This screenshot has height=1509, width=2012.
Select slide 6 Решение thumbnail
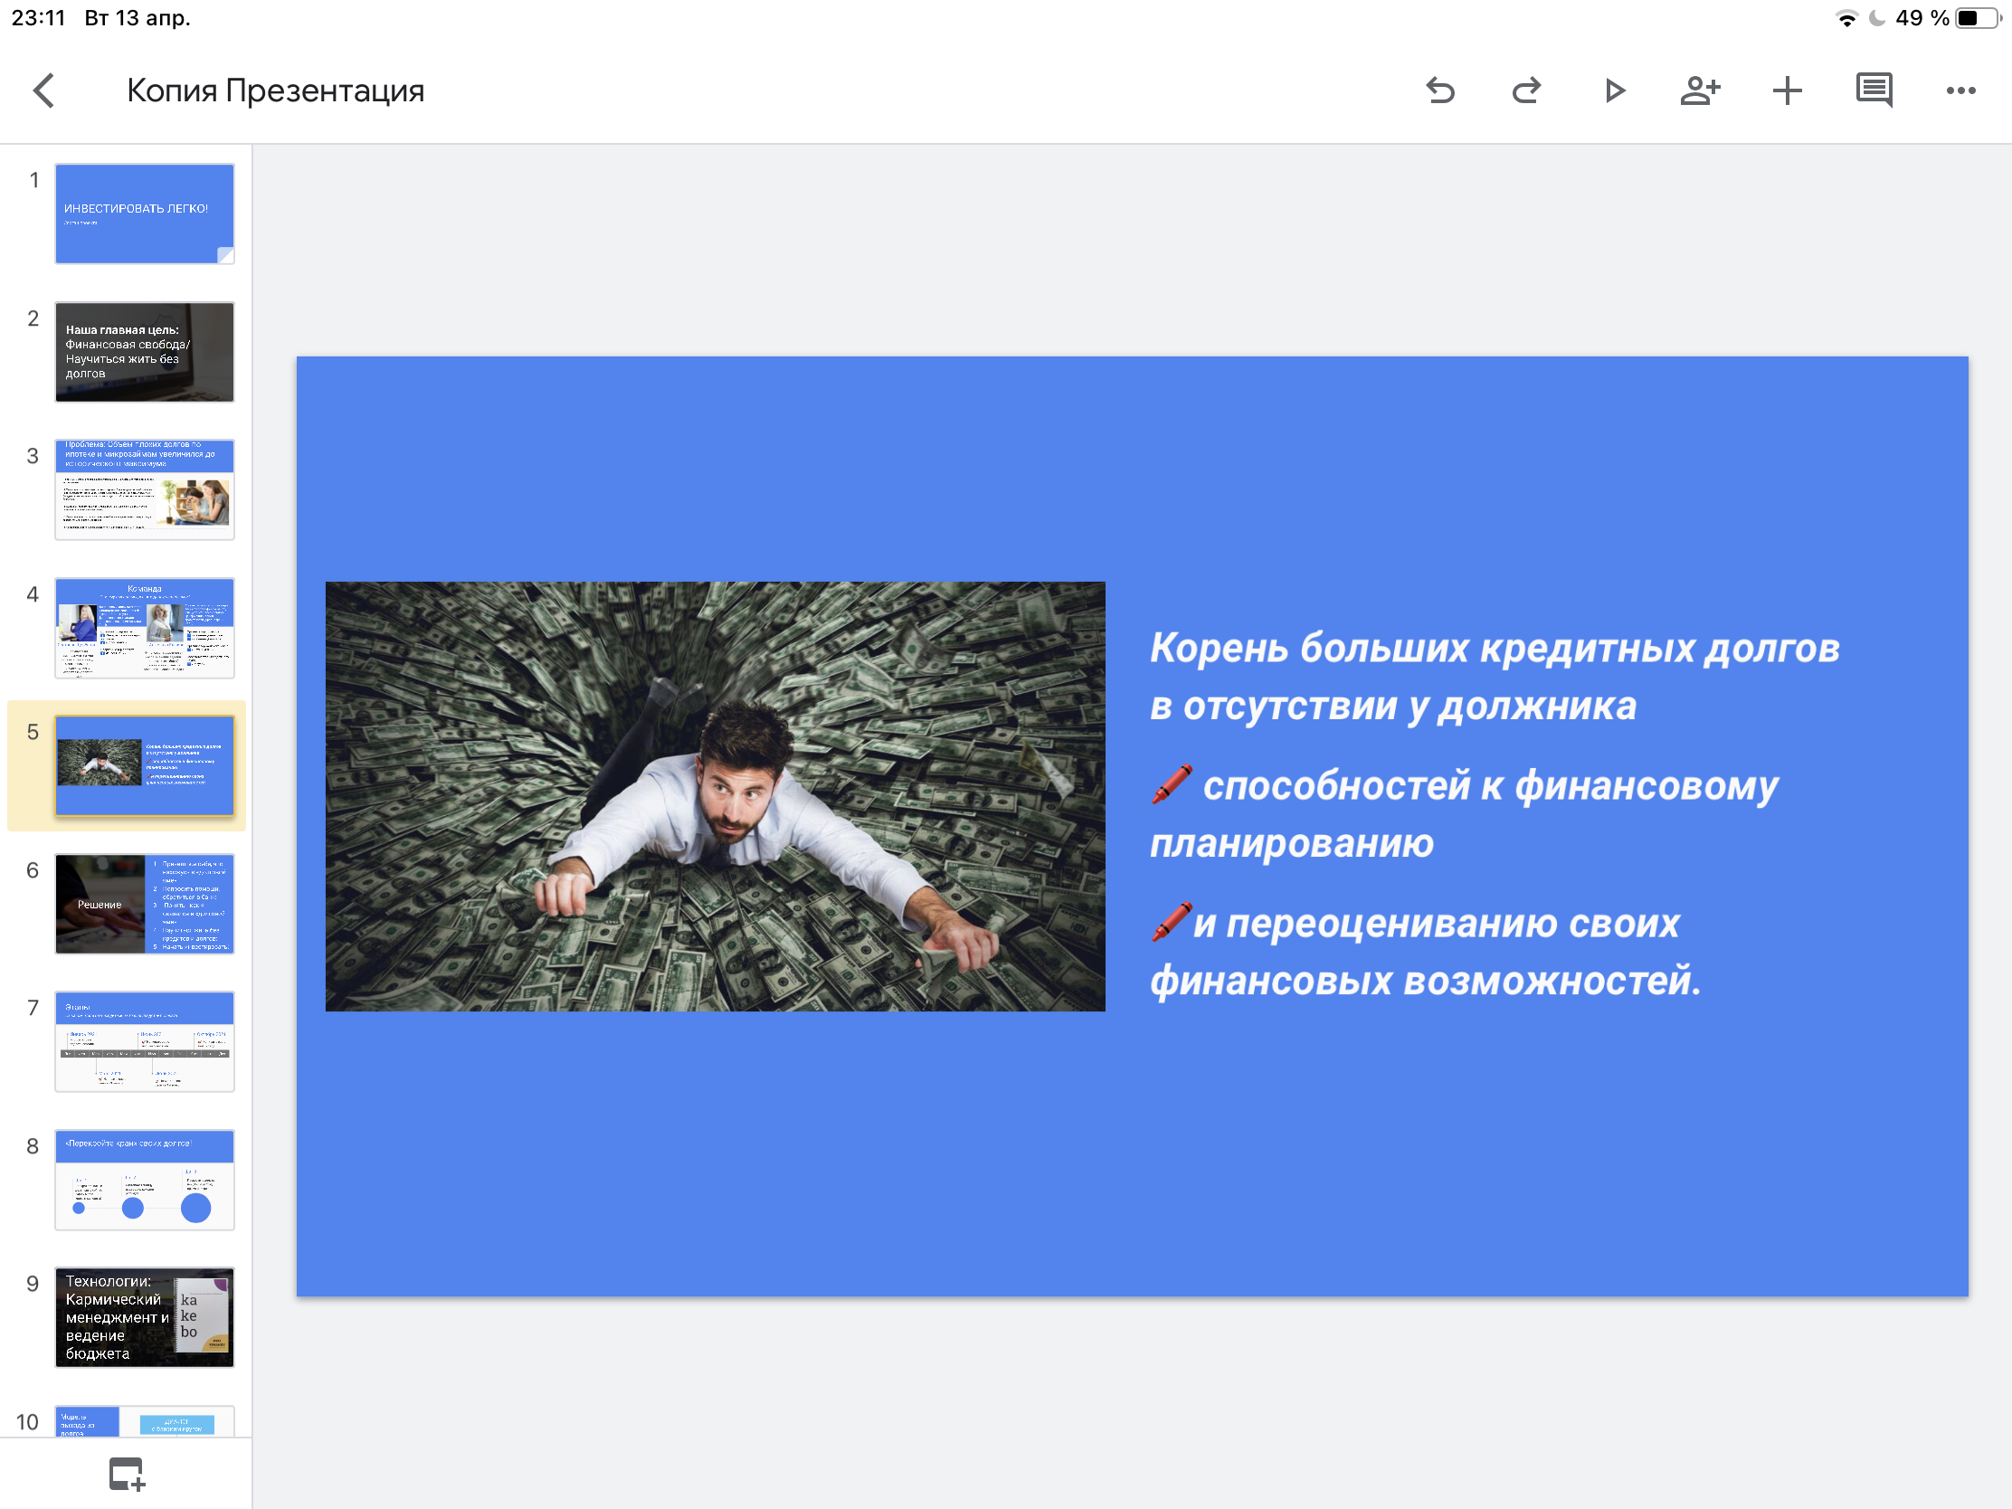click(145, 903)
